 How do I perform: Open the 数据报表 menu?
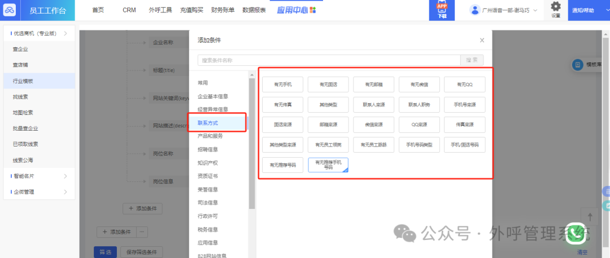(254, 10)
